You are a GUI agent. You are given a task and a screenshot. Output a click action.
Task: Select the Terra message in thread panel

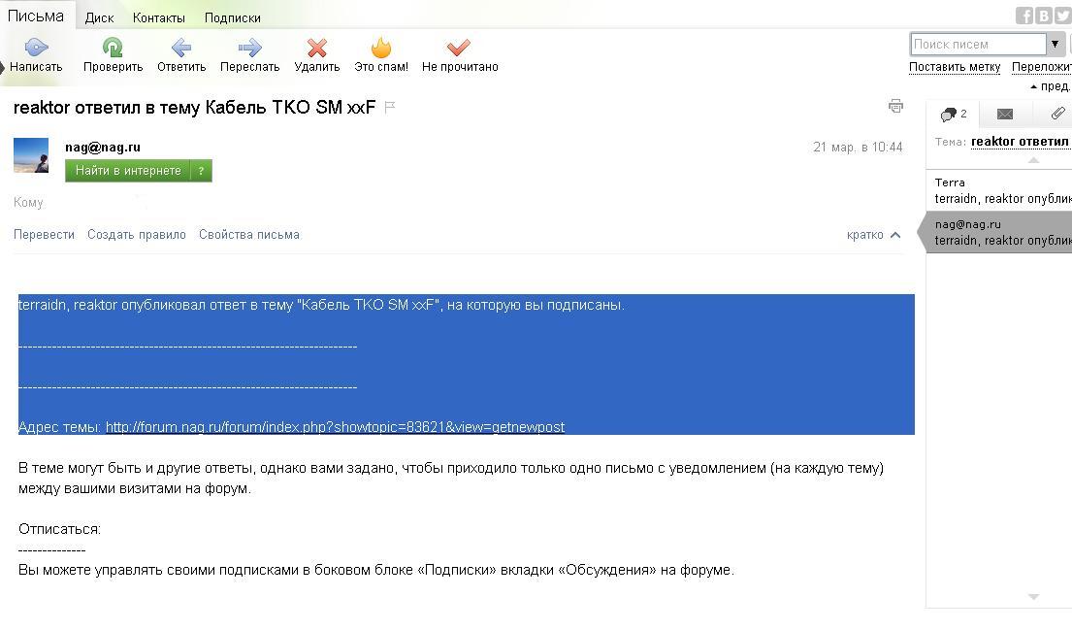[x=999, y=191]
